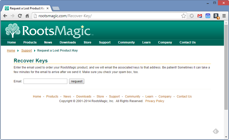Click the Recover Keys heading
The image size is (229, 140).
[x=31, y=61]
